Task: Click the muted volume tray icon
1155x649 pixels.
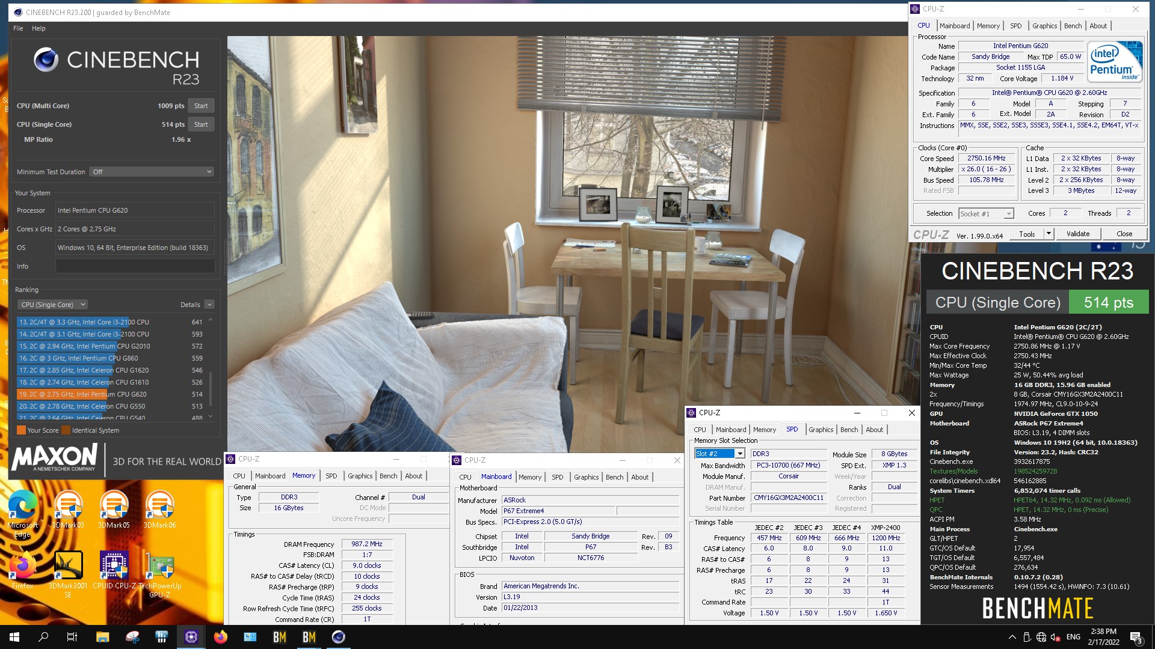Action: coord(1056,637)
